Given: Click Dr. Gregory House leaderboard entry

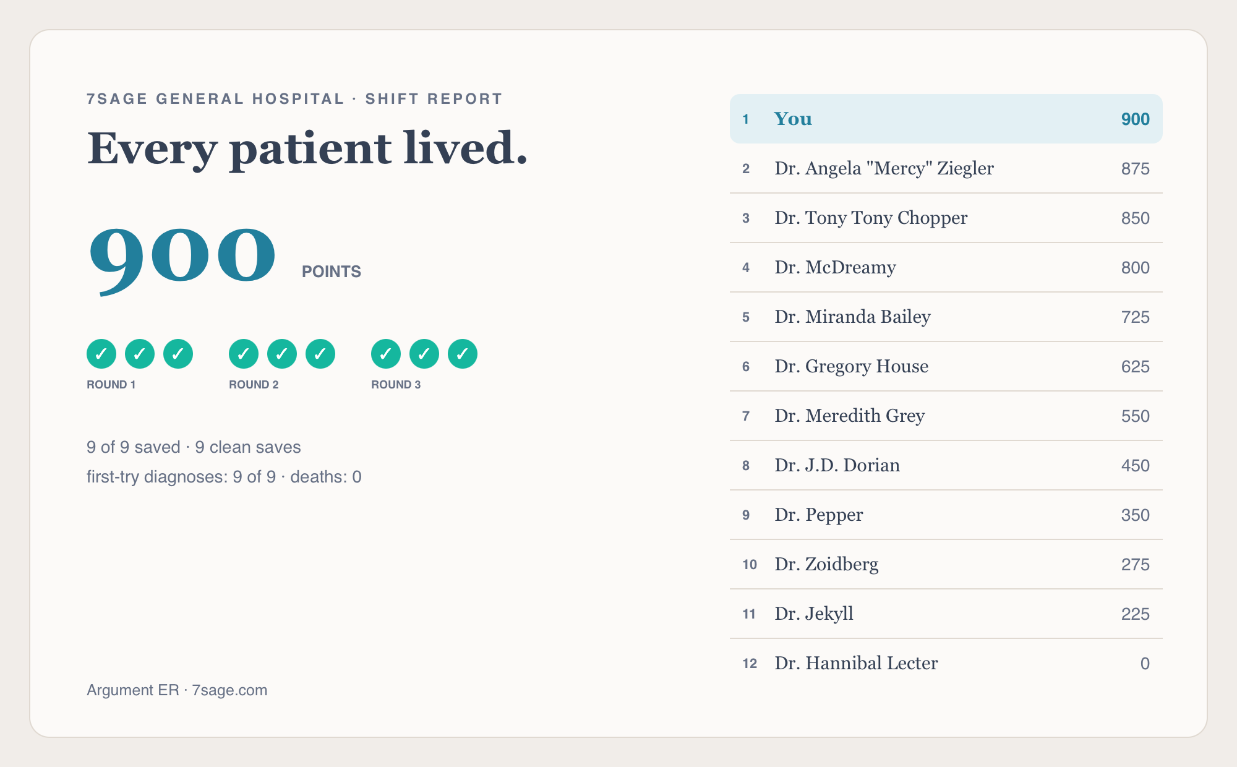Looking at the screenshot, I should pyautogui.click(x=946, y=366).
